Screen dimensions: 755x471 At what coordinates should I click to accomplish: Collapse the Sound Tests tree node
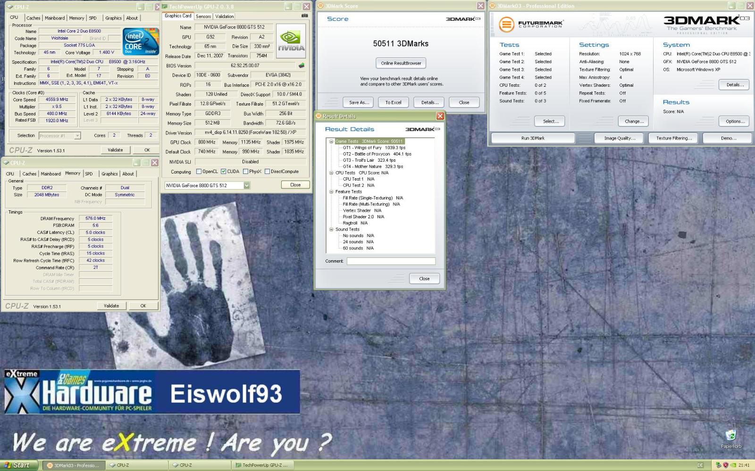[331, 229]
